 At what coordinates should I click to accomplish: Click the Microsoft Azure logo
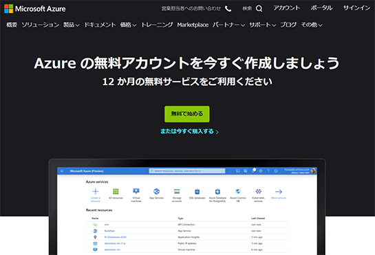coord(35,9)
